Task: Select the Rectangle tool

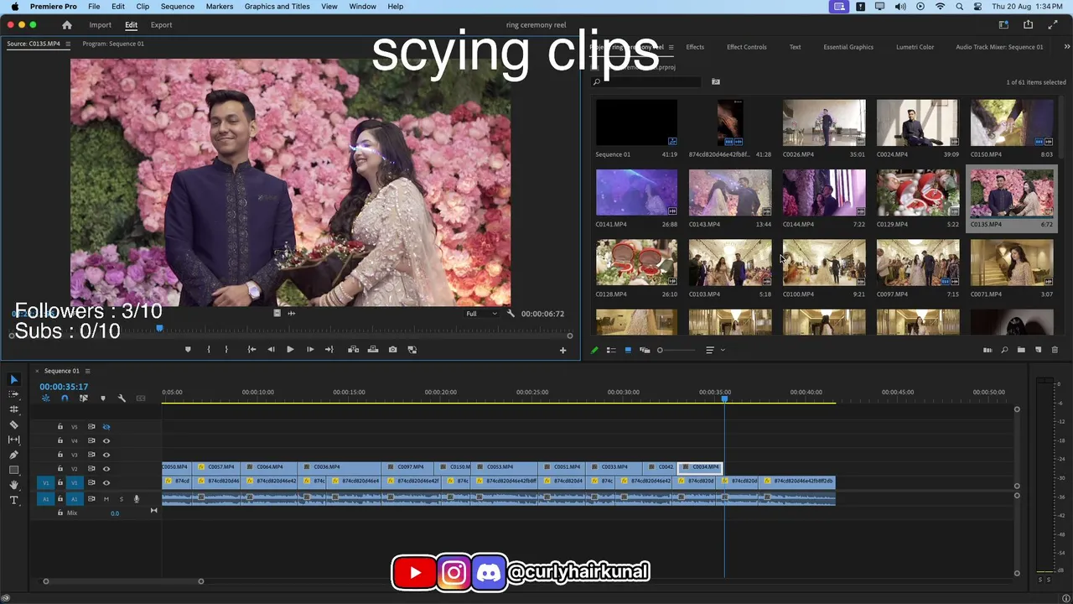Action: click(13, 470)
